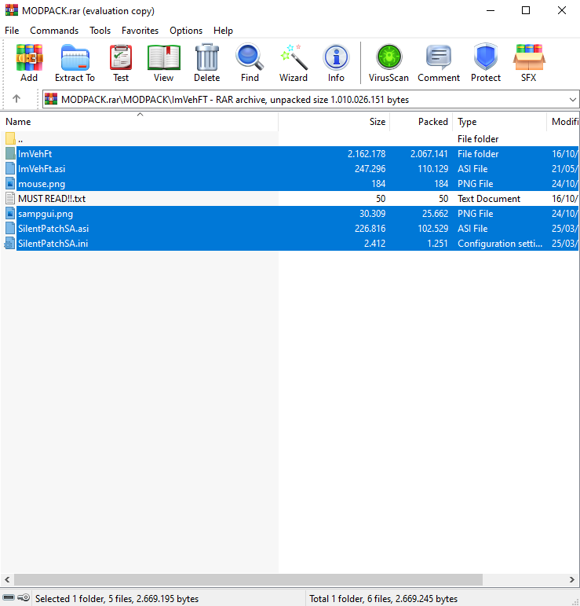This screenshot has height=606, width=580.
Task: Sort by the Modified column header
Action: 563,122
